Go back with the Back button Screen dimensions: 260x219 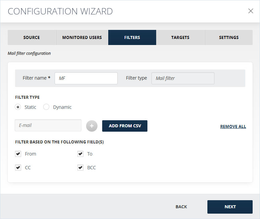(x=181, y=207)
